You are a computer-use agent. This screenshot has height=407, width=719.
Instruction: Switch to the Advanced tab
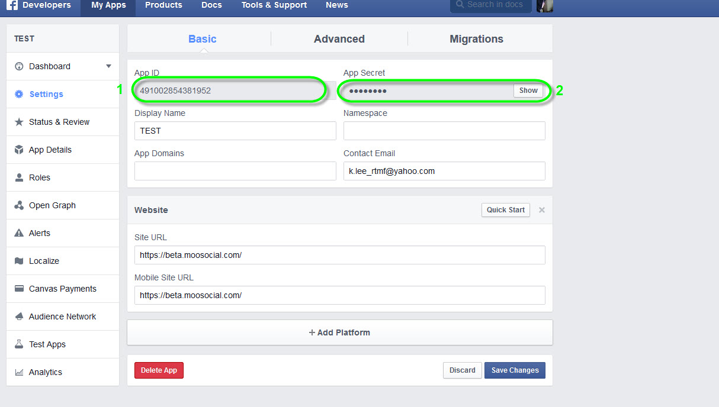tap(339, 39)
